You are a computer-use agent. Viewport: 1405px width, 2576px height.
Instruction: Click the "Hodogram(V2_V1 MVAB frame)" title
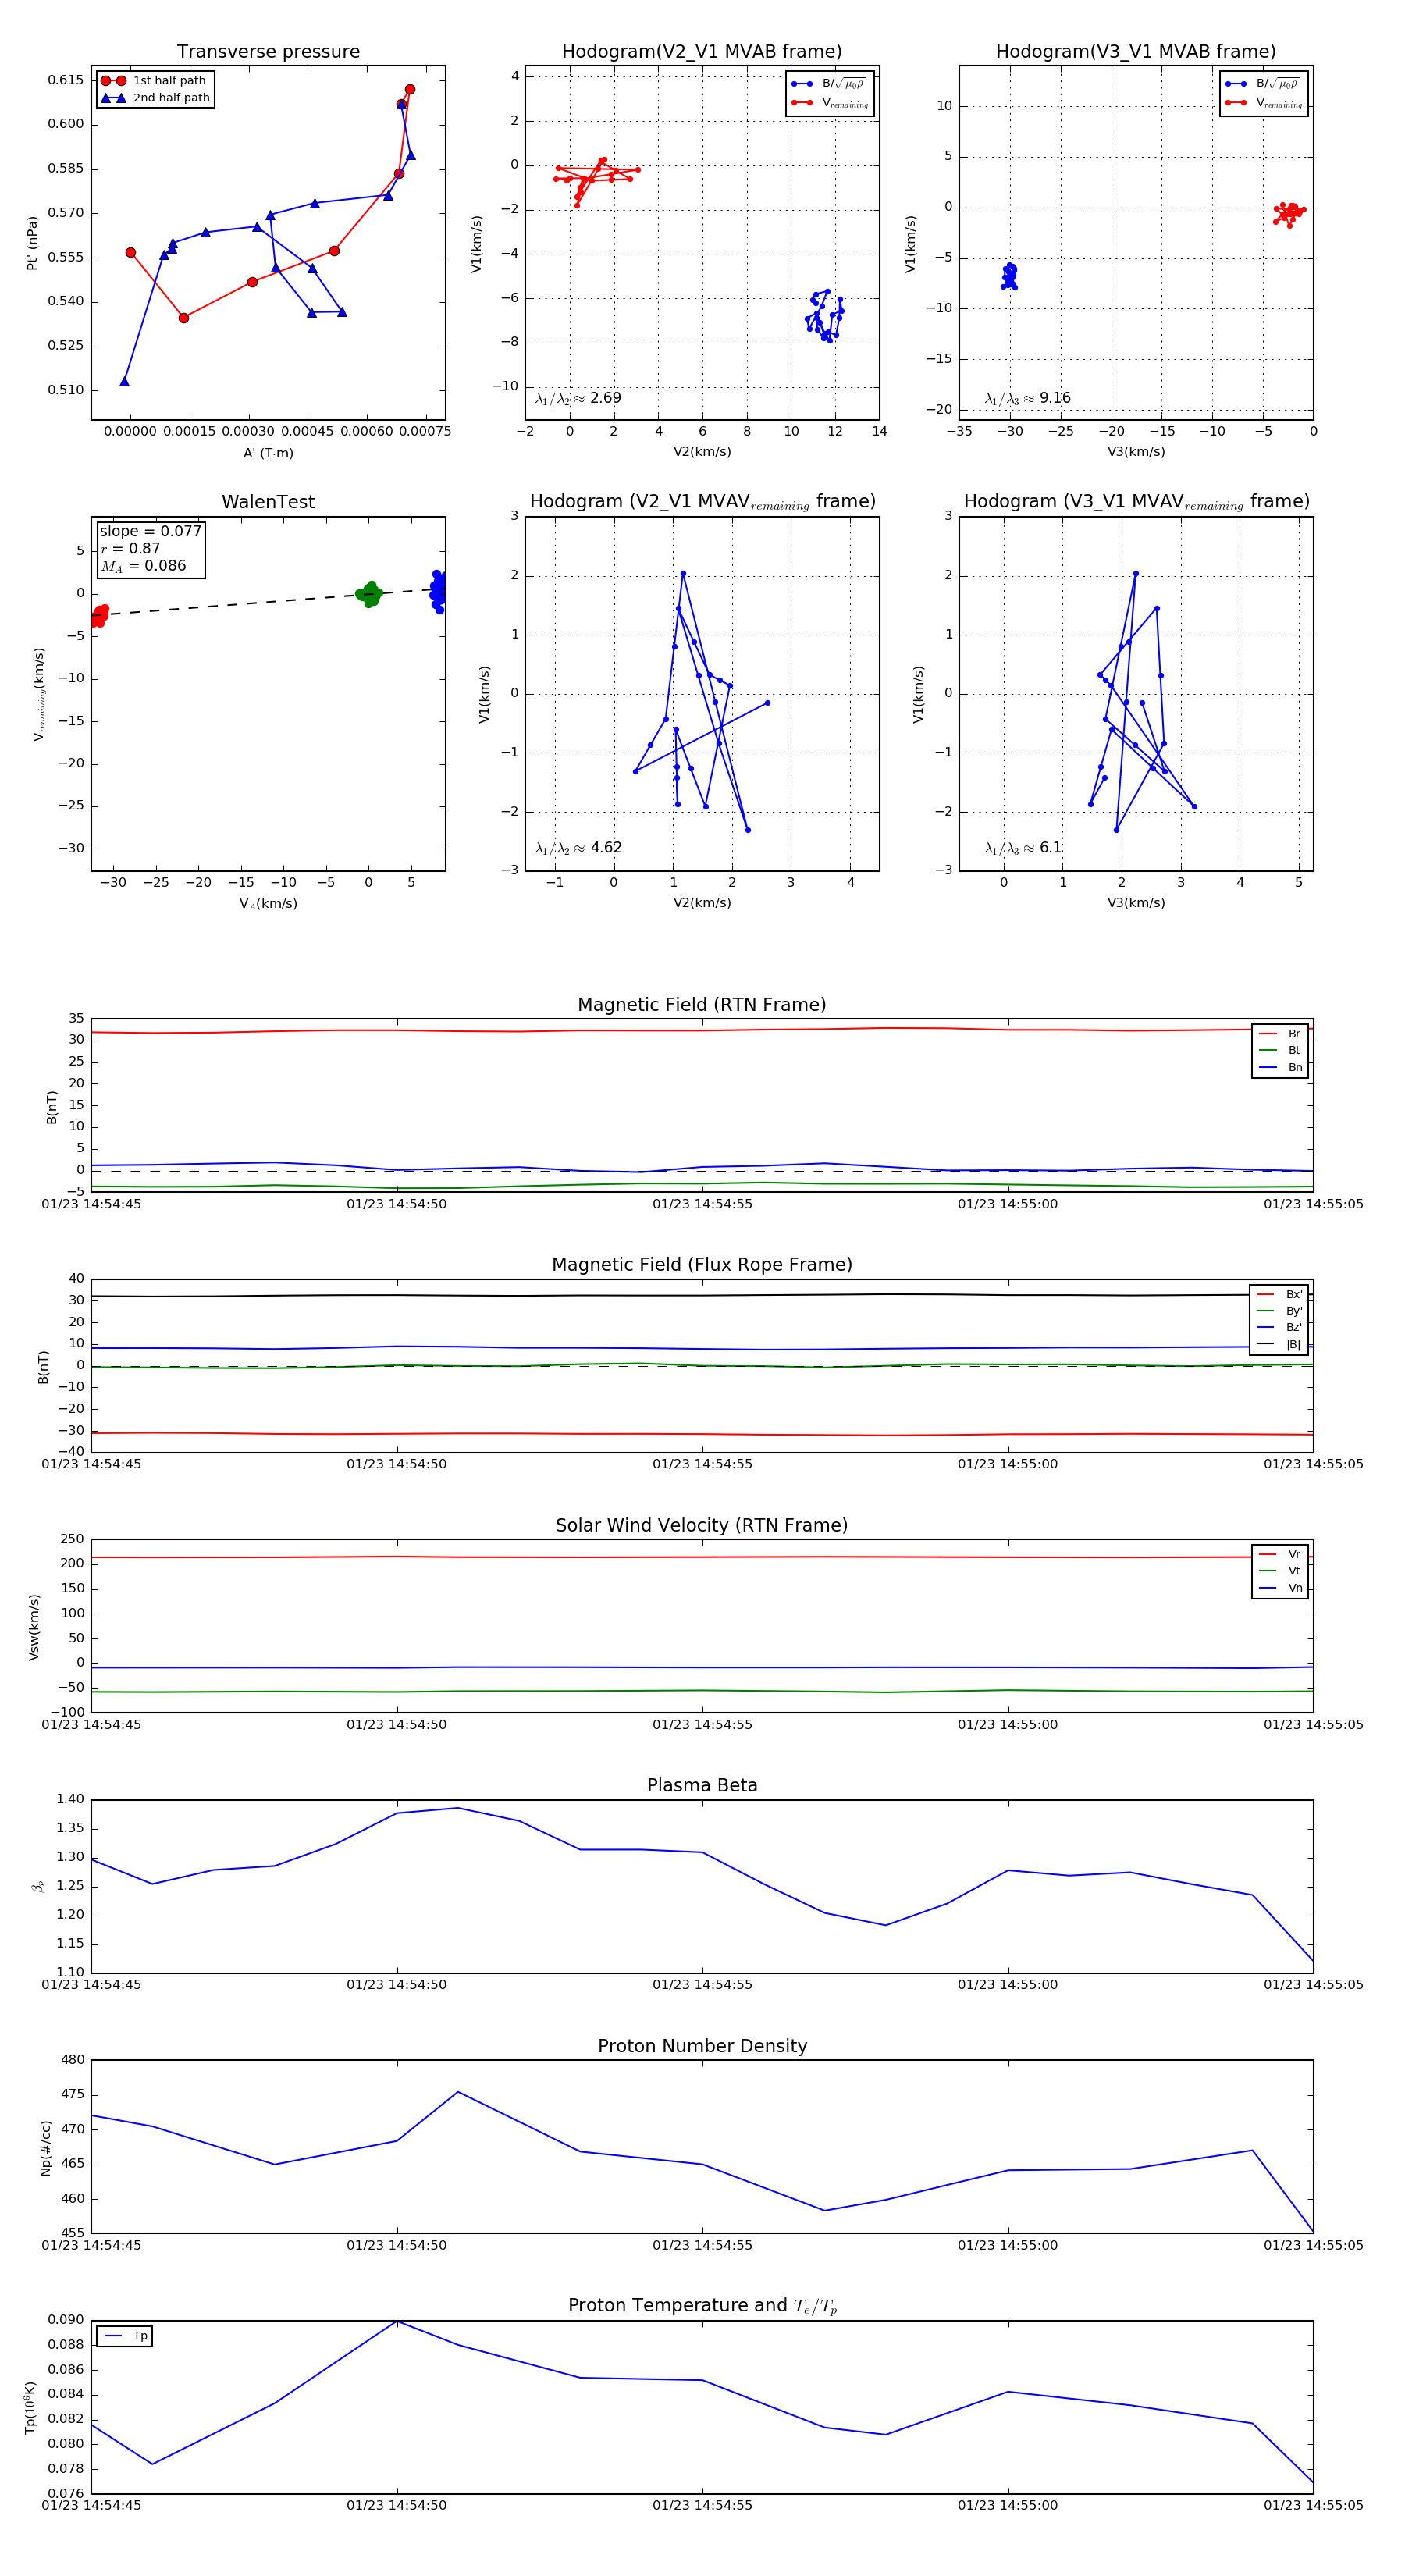702,52
